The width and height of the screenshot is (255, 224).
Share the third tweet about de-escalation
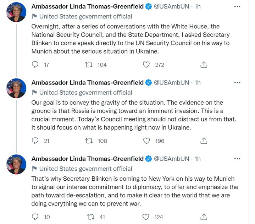[x=204, y=217]
